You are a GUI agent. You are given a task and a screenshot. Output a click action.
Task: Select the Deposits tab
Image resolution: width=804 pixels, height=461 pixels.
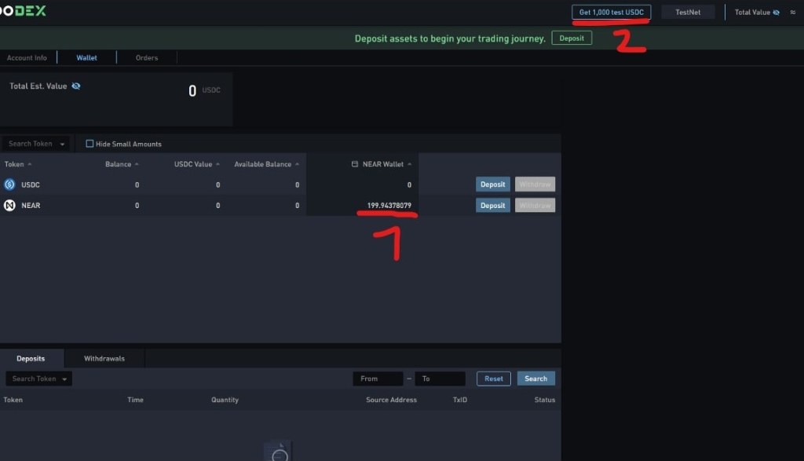point(32,357)
